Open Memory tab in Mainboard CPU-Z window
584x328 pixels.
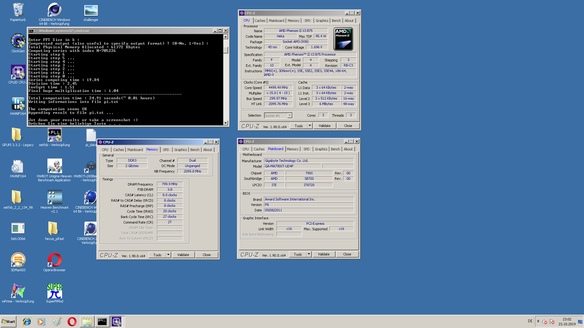[292, 149]
